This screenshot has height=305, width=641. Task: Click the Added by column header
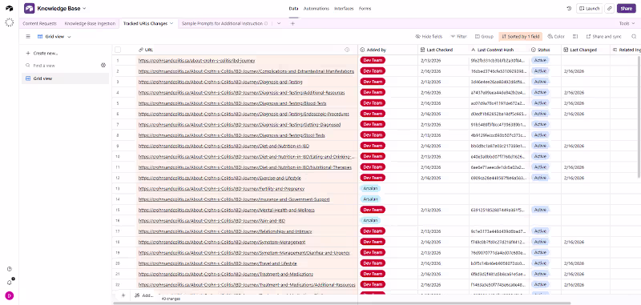[388, 50]
